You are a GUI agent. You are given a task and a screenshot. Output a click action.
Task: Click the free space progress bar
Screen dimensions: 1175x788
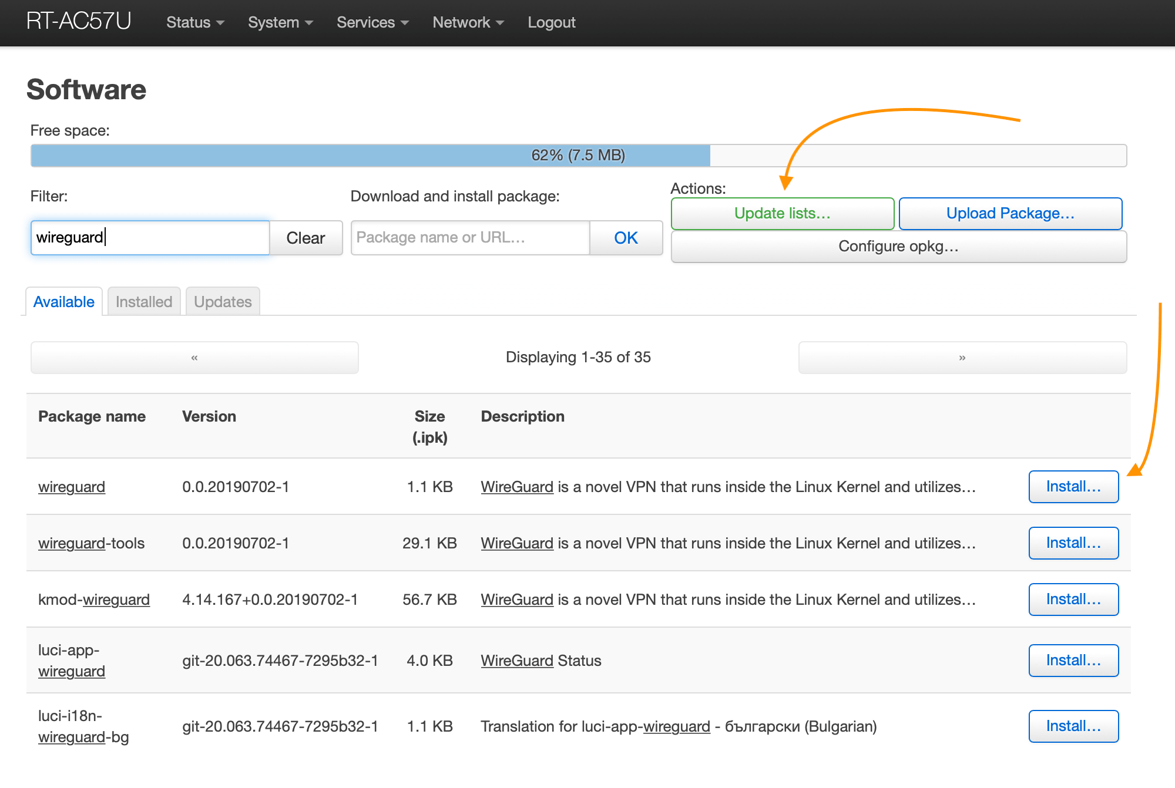click(x=579, y=156)
